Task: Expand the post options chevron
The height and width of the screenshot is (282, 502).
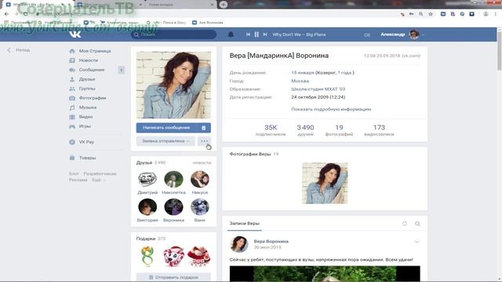Action: pos(417,242)
